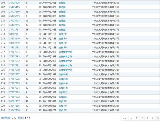160x122 pixels.
Task: Open registration number 25425426
Action: click(x=14, y=3)
